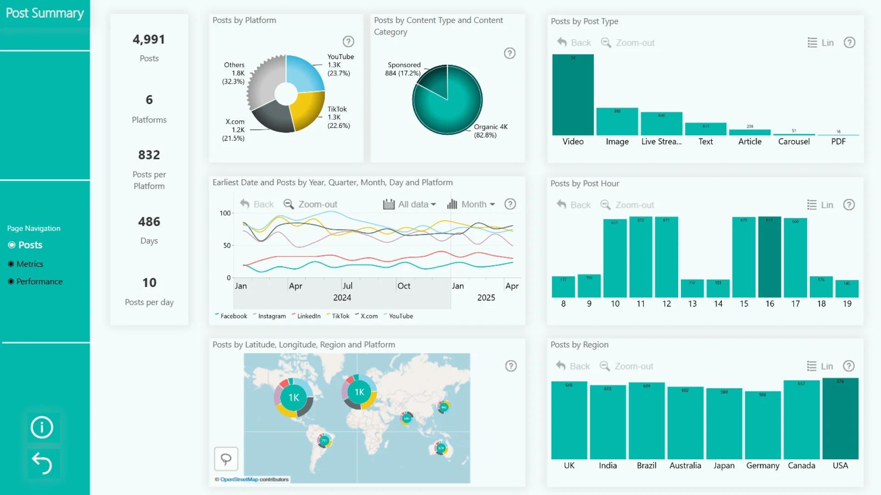
Task: Open help icon on Content Type chart
Action: [510, 53]
